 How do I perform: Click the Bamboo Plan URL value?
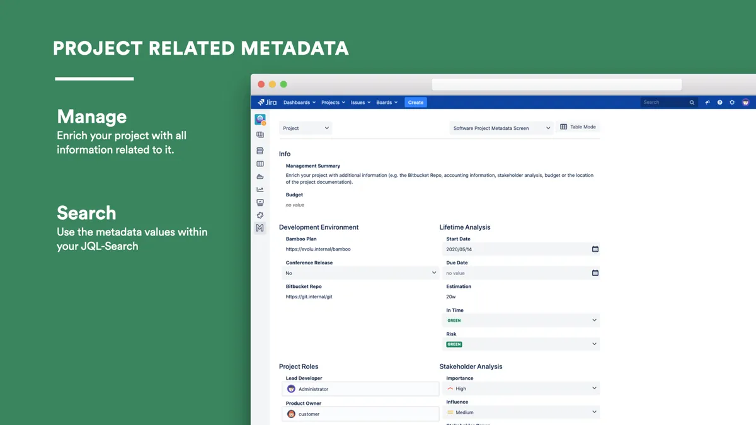(x=318, y=249)
